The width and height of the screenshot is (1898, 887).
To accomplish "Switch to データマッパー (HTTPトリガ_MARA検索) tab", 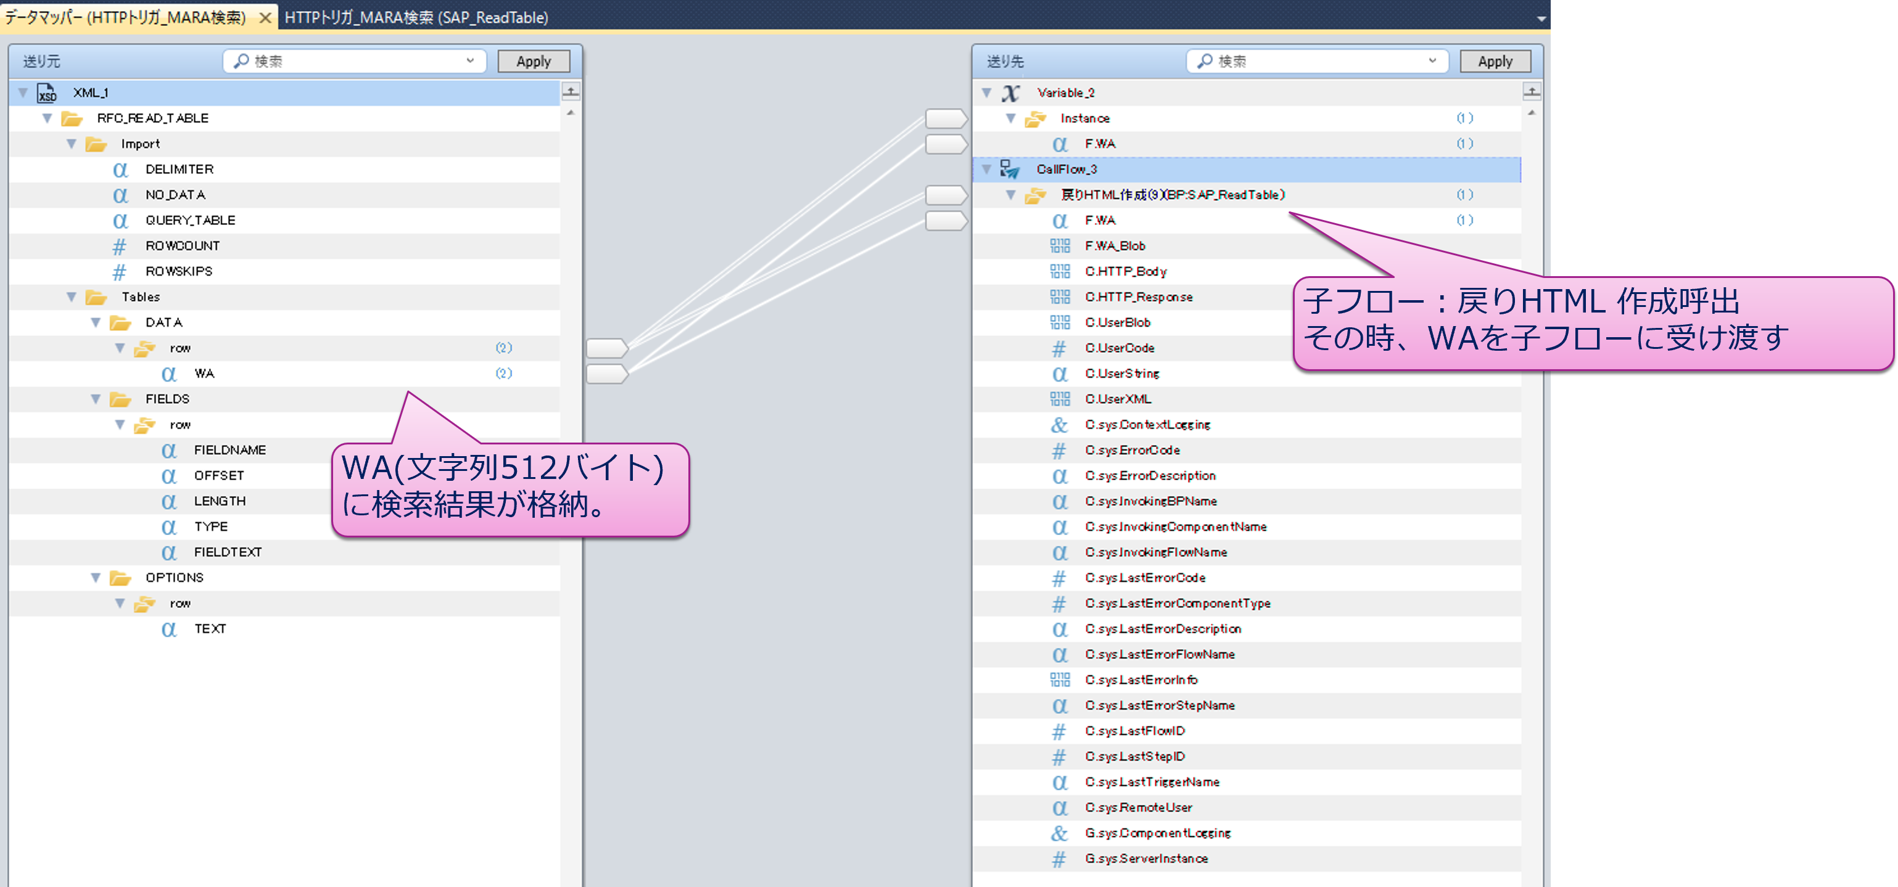I will [125, 18].
